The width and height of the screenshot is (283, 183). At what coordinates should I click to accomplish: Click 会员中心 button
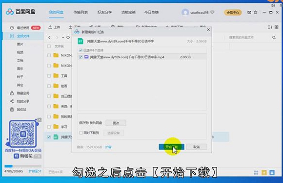233,13
